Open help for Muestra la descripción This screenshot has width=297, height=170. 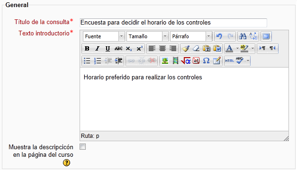(x=66, y=162)
